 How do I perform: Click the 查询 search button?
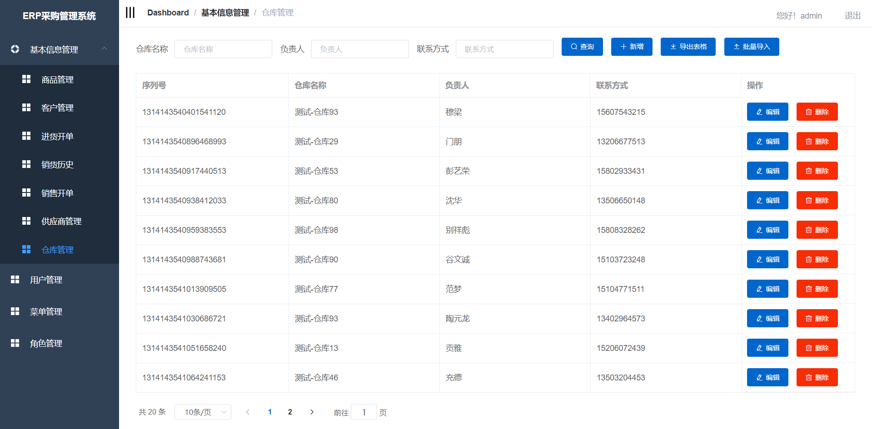(582, 47)
